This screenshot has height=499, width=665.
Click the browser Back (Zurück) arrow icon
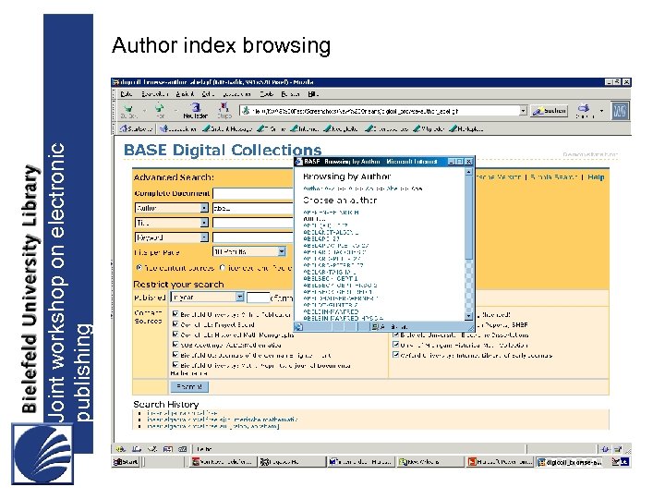(128, 109)
